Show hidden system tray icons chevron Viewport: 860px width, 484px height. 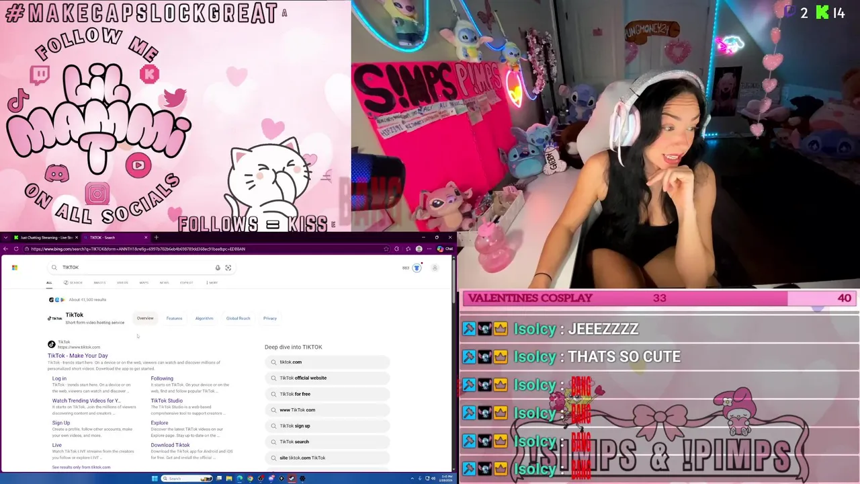[x=412, y=479]
